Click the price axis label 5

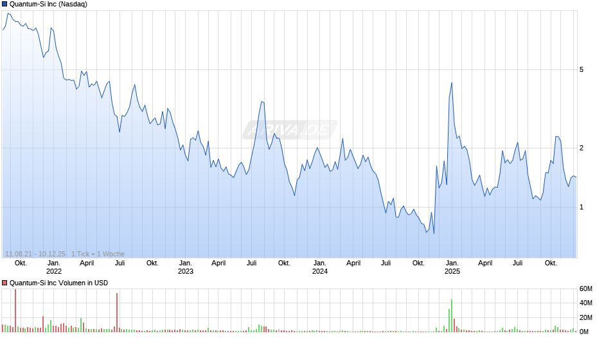[x=582, y=70]
